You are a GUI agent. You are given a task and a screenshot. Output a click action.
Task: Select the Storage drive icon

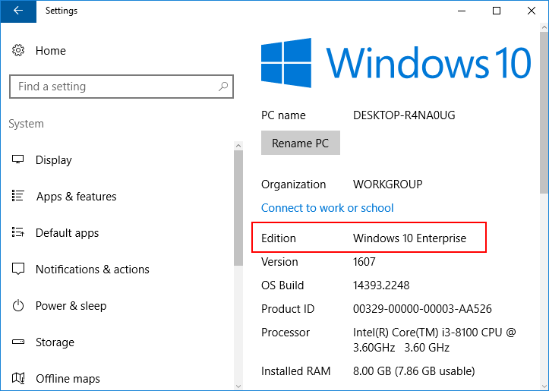click(18, 342)
